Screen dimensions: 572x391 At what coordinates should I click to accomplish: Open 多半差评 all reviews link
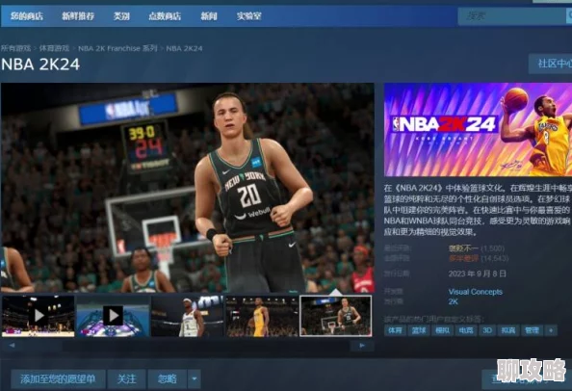(x=463, y=258)
